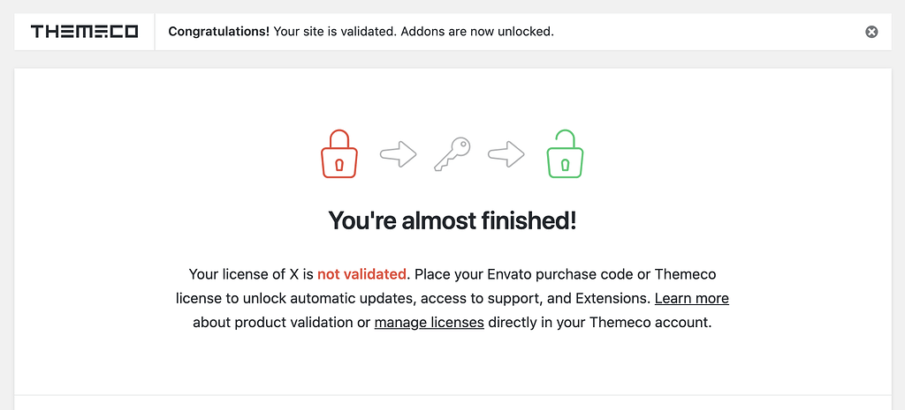Open the manage licenses link
Screen dimensions: 905x410
(x=429, y=322)
